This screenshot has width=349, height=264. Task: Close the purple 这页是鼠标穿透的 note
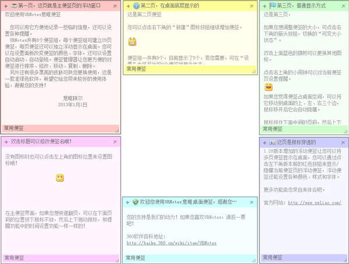tap(343, 143)
